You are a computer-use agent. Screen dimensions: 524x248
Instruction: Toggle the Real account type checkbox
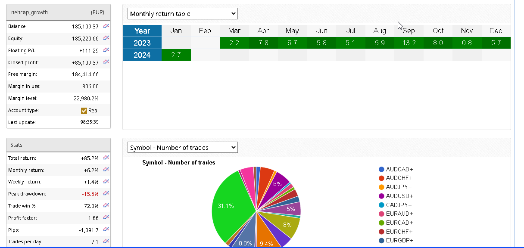coord(84,111)
